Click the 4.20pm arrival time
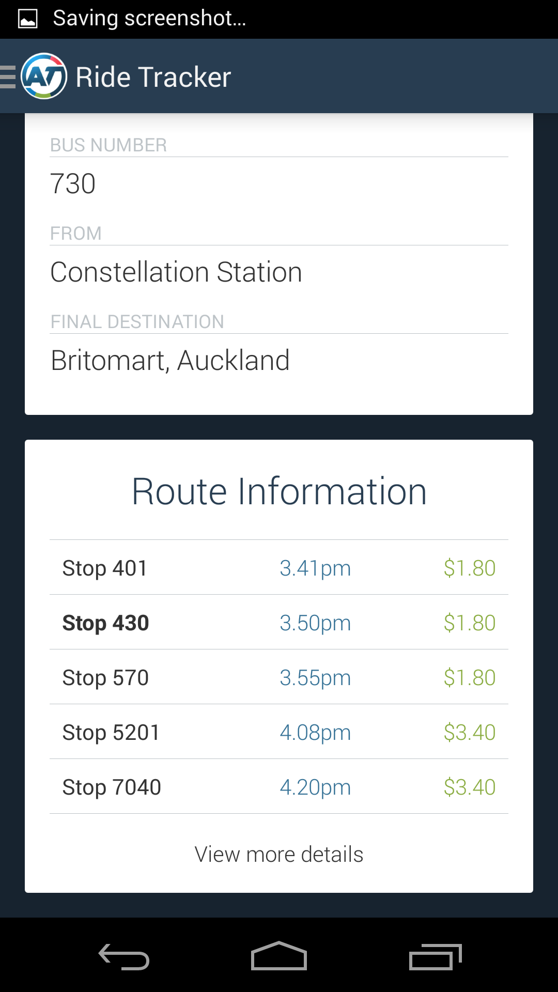558x992 pixels. tap(315, 787)
